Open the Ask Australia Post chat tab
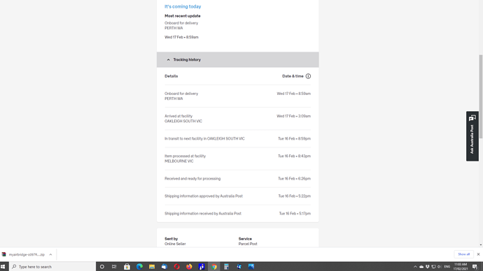The height and width of the screenshot is (271, 483). (x=472, y=136)
